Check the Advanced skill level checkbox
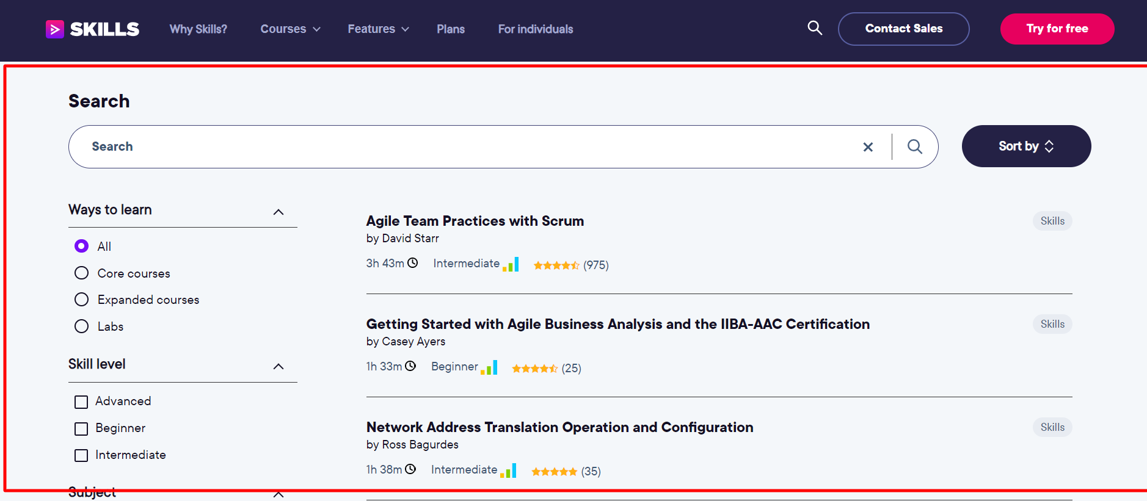This screenshot has width=1147, height=501. click(81, 402)
